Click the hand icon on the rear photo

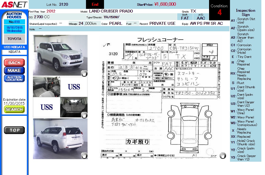coord(84,156)
